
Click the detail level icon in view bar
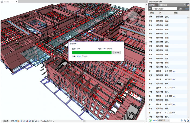coord(13,121)
